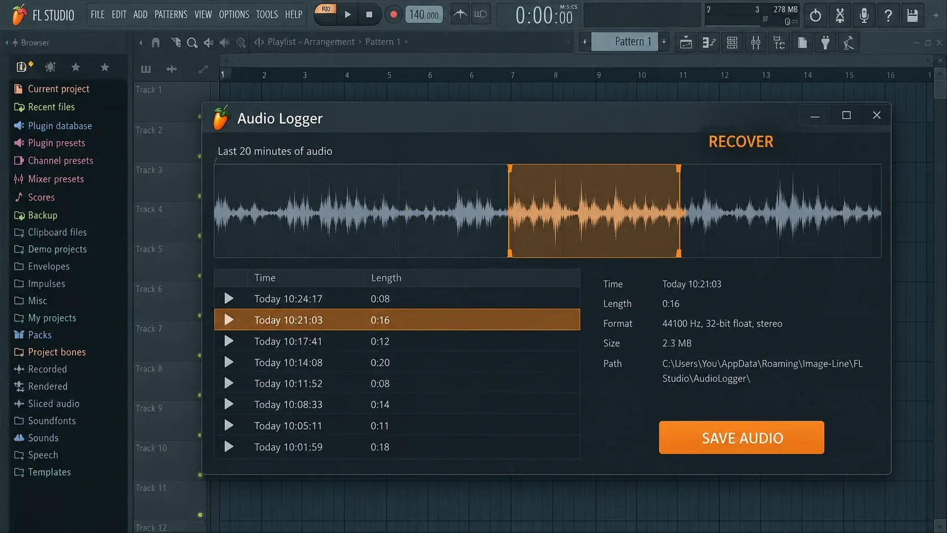Image resolution: width=947 pixels, height=533 pixels.
Task: Open the Mixer icon in toolbar
Action: point(756,42)
